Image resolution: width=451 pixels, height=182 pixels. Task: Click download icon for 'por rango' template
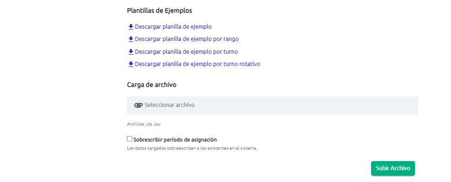click(131, 39)
